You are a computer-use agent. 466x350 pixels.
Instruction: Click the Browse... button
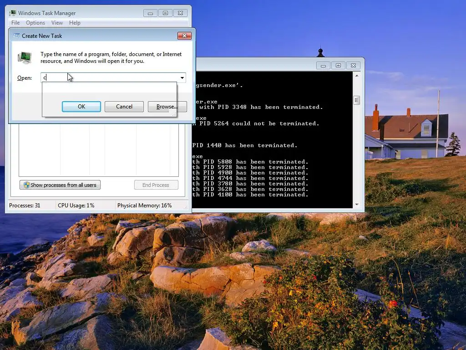click(167, 107)
